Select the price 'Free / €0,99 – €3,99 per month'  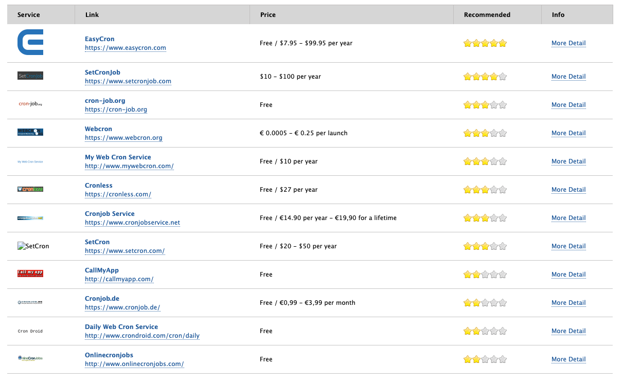[x=308, y=303]
